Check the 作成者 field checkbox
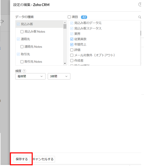 pyautogui.click(x=72, y=61)
